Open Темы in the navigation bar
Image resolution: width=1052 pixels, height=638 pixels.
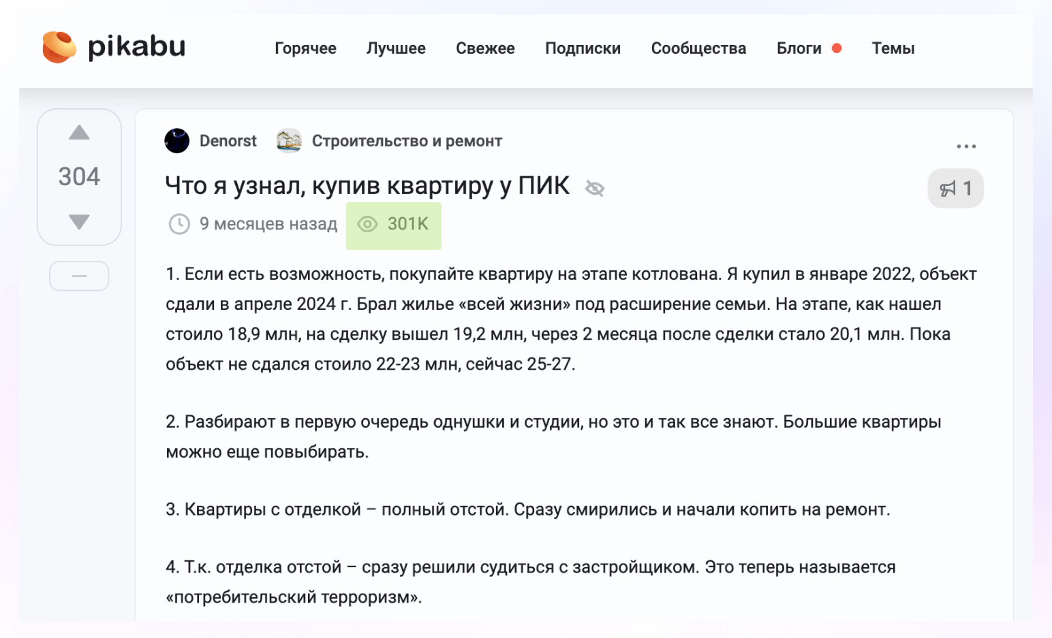[x=893, y=48]
